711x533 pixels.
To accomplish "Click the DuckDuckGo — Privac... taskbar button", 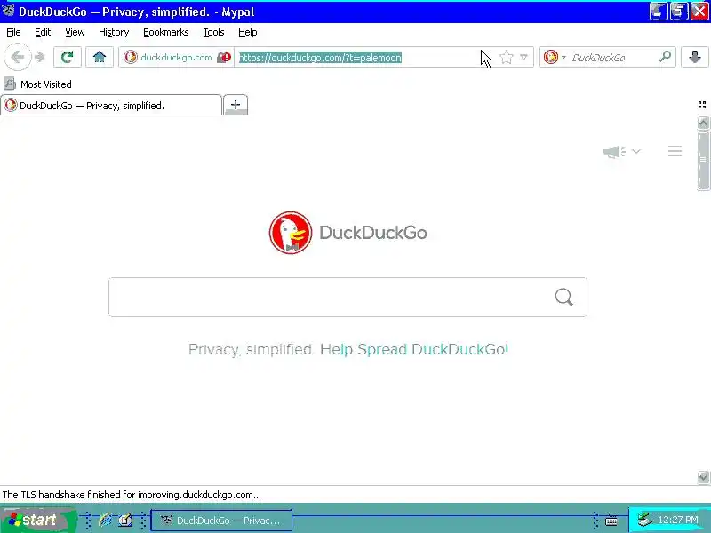I will (x=221, y=520).
